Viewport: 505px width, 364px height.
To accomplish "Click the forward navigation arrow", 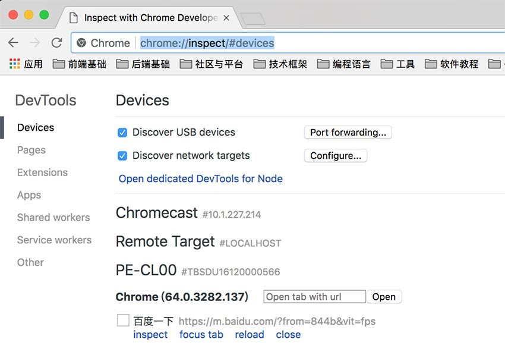I will 34,42.
